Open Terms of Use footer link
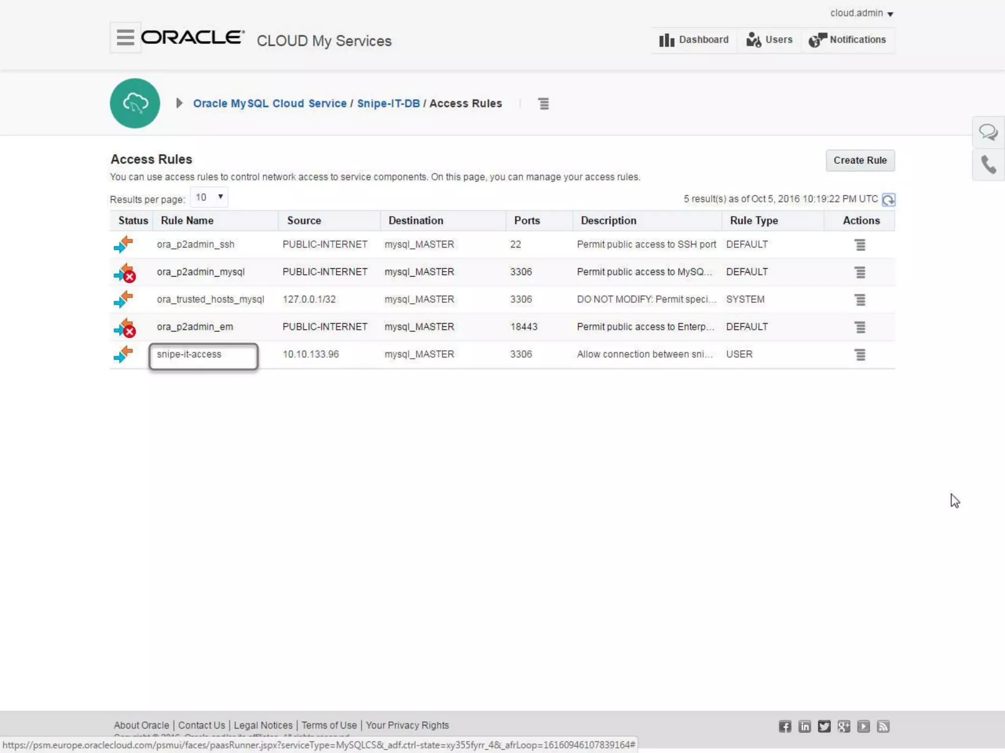Image resolution: width=1005 pixels, height=753 pixels. pos(329,725)
